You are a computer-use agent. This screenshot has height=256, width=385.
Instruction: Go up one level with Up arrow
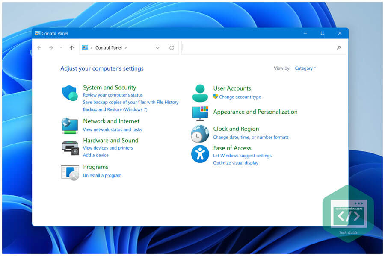point(71,48)
